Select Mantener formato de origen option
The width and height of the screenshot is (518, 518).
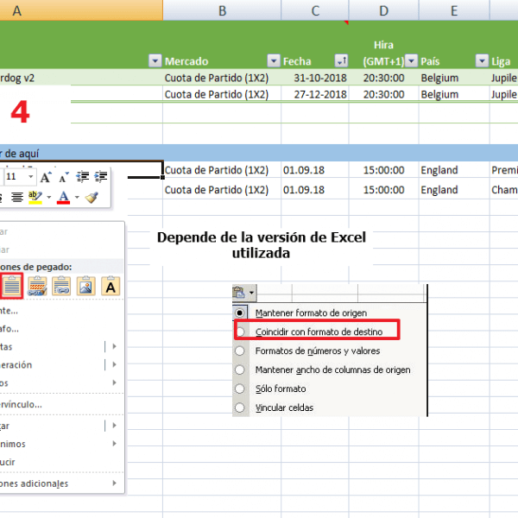(x=311, y=313)
